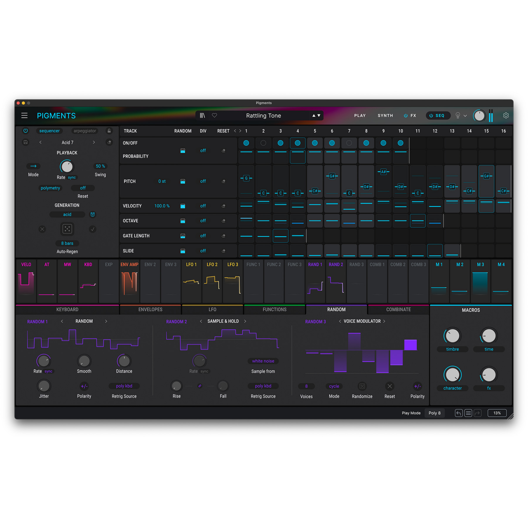Click the Pitch track randomize icon
Image resolution: width=528 pixels, height=528 pixels.
coord(183,181)
